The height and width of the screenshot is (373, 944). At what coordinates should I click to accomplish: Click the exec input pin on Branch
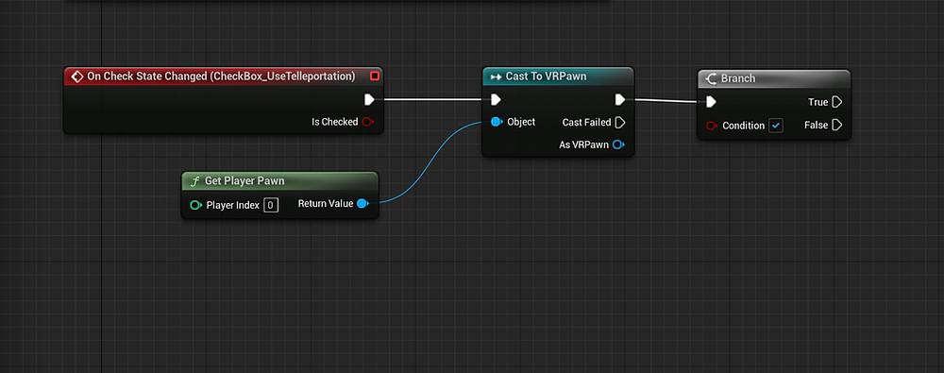(711, 102)
